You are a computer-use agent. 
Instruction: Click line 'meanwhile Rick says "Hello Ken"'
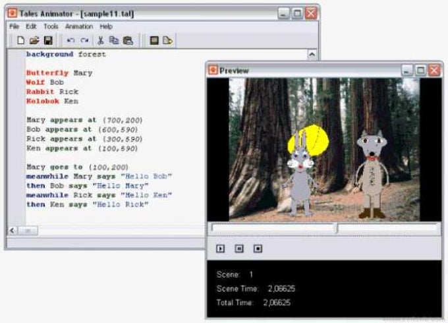point(99,195)
